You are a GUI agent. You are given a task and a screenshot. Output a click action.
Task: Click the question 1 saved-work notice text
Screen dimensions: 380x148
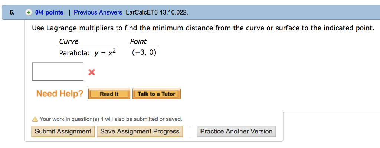point(111,119)
